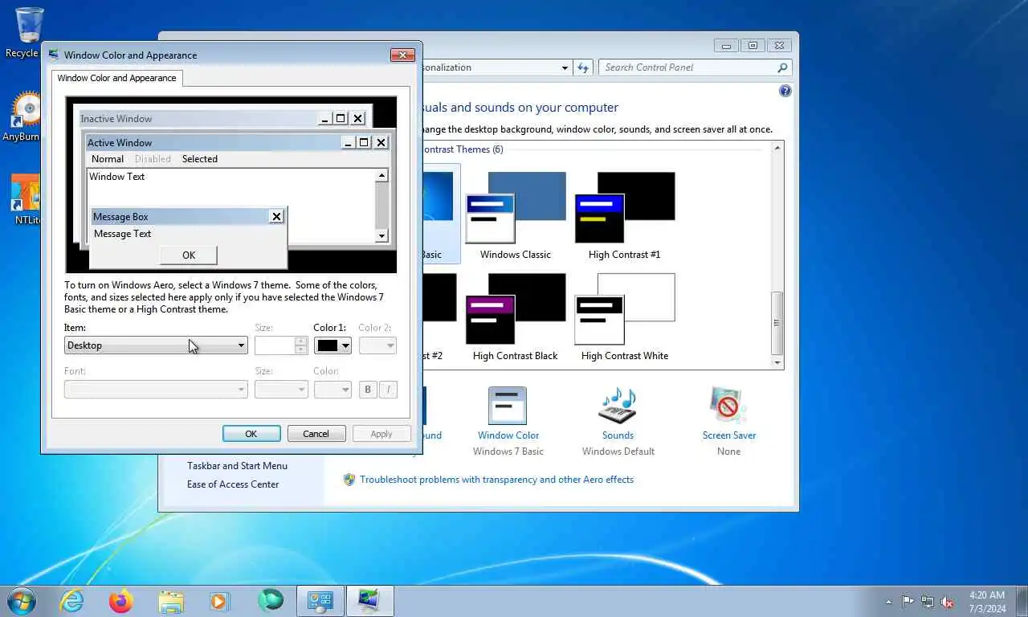This screenshot has height=617, width=1028.
Task: Switch to the Control Panel taskbar button
Action: (x=320, y=601)
